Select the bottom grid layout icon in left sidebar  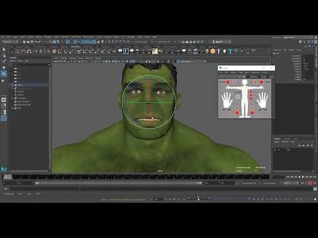coord(3,118)
